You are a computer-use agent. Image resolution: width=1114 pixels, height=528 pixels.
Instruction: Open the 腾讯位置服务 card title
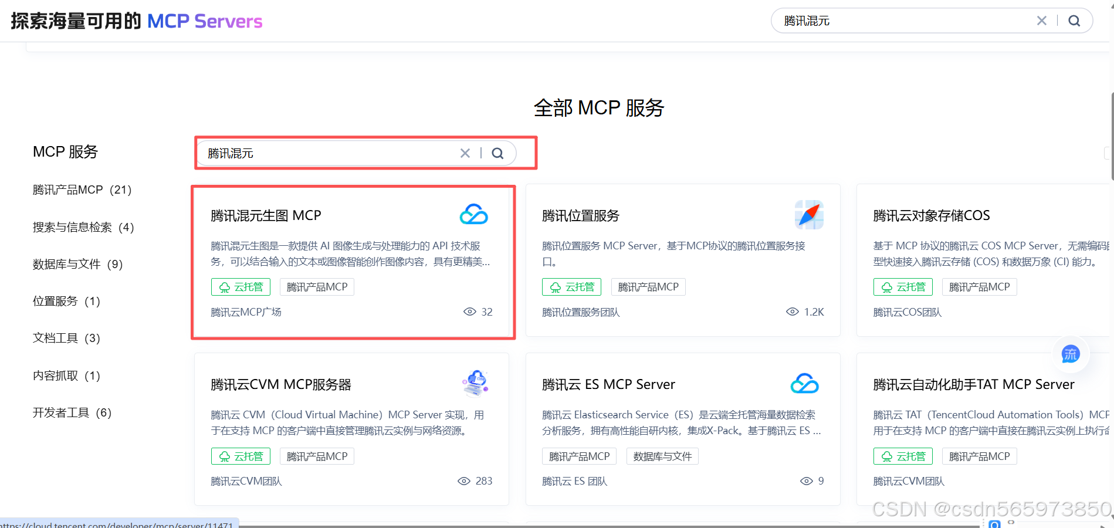pyautogui.click(x=581, y=215)
